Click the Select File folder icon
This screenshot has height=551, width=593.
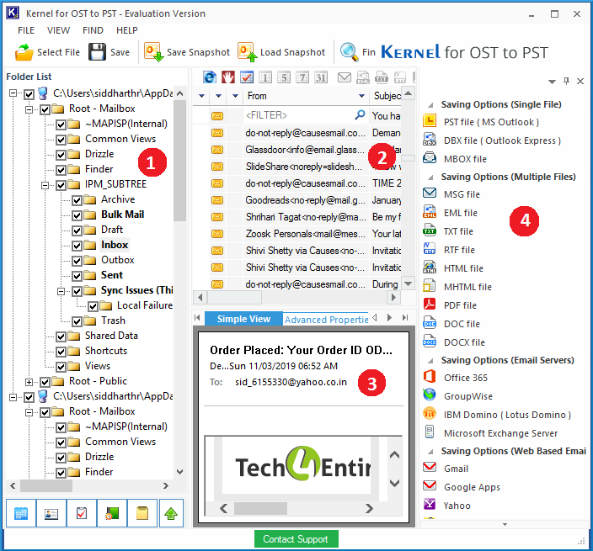pos(24,52)
